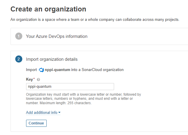The height and width of the screenshot is (135, 188).
Task: Select the Key field label
Action: [x=29, y=80]
